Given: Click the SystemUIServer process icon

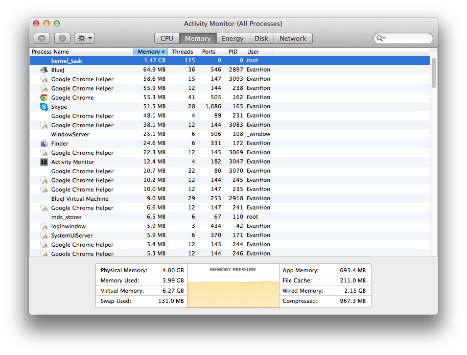Looking at the screenshot, I should [44, 235].
